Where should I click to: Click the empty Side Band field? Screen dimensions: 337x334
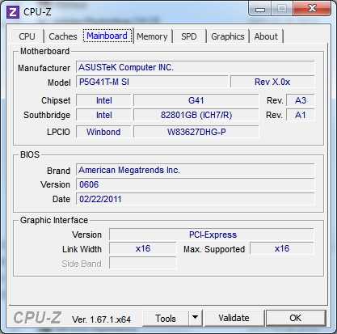143,263
